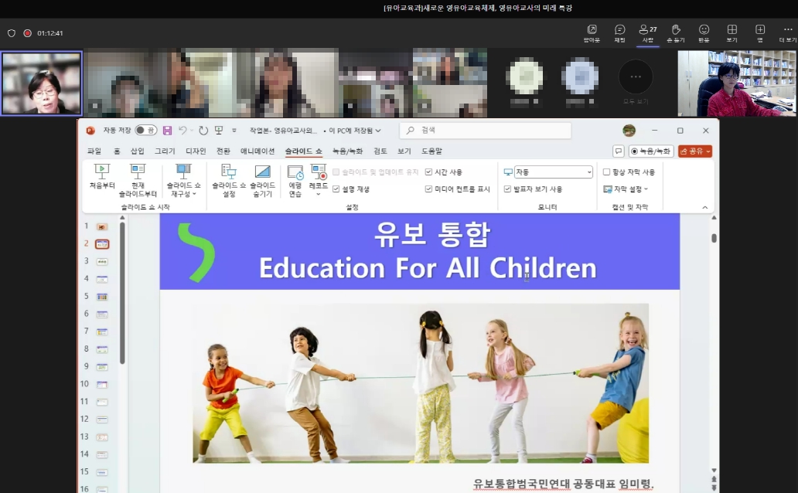
Task: Uncheck Use Presenter View (발표자 보기 사용)
Action: point(507,189)
